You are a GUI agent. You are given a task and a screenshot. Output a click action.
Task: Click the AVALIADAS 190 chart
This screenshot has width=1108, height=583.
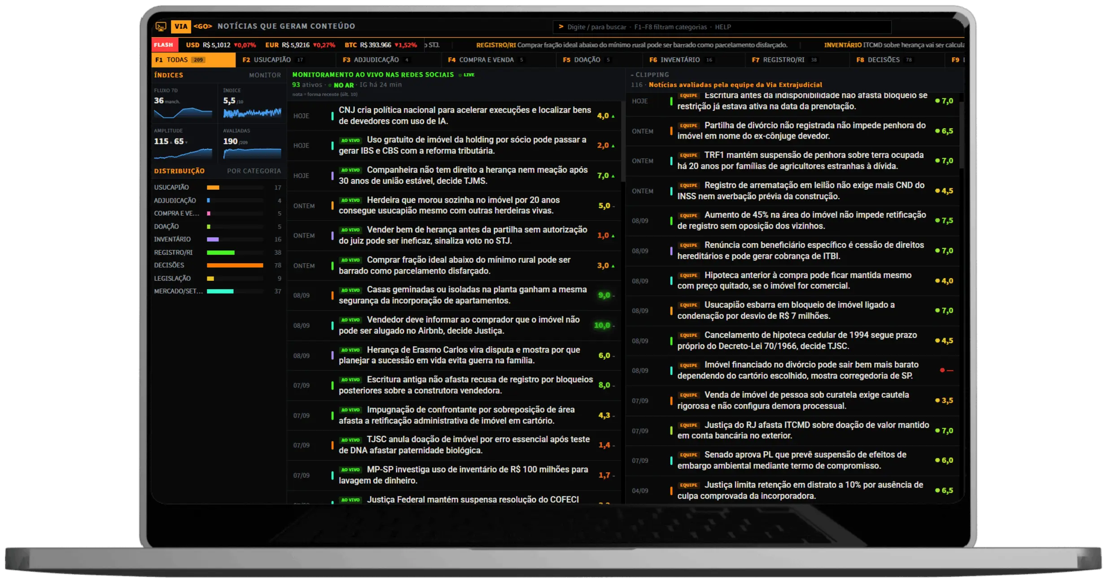[x=252, y=153]
